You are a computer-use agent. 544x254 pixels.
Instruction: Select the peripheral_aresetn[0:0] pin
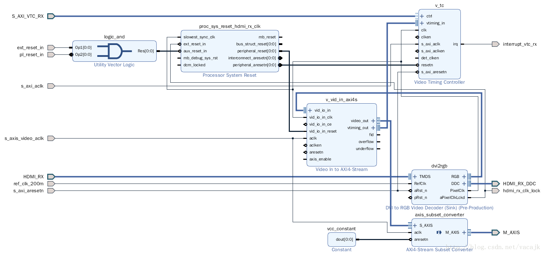255,65
